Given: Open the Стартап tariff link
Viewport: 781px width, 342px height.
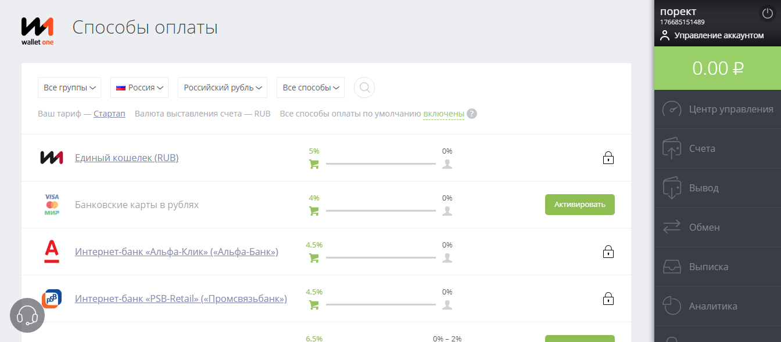Looking at the screenshot, I should pyautogui.click(x=109, y=114).
